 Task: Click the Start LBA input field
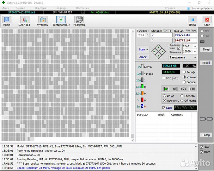[162, 35]
